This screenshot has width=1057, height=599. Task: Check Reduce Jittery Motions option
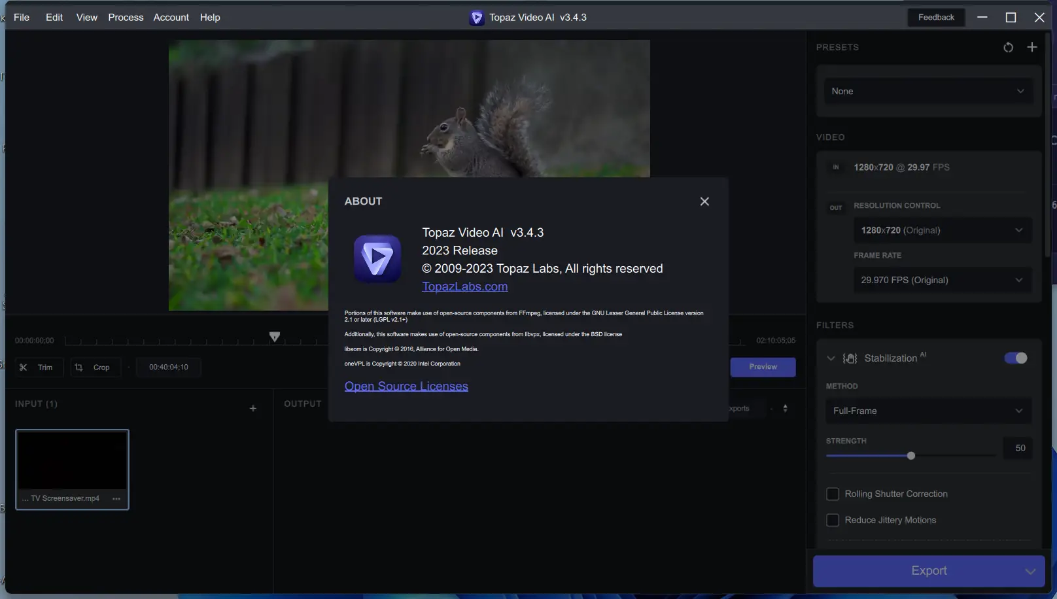833,520
